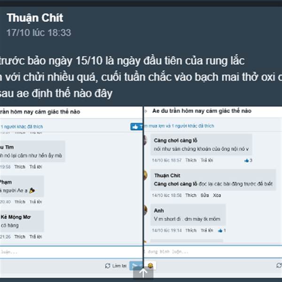Viewport: 282px width, 282px height.
Task: Click Trả lời under Anh's comment
Action: click(207, 230)
